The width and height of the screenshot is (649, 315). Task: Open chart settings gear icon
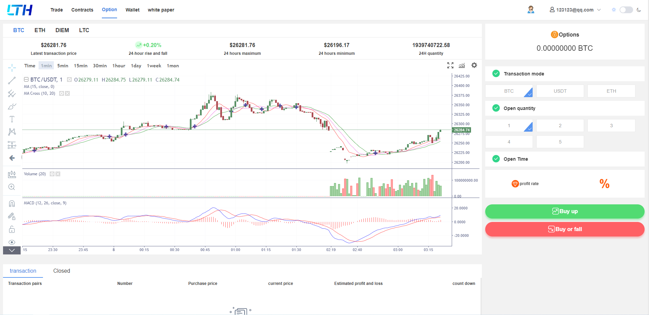(x=474, y=65)
